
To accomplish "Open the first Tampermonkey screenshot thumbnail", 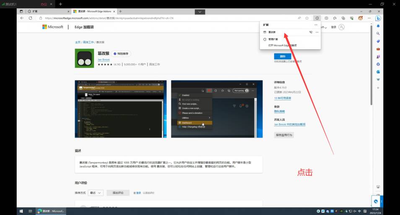I will 121,109.
